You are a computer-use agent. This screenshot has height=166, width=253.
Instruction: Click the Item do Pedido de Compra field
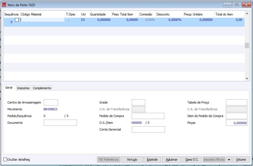point(236,116)
